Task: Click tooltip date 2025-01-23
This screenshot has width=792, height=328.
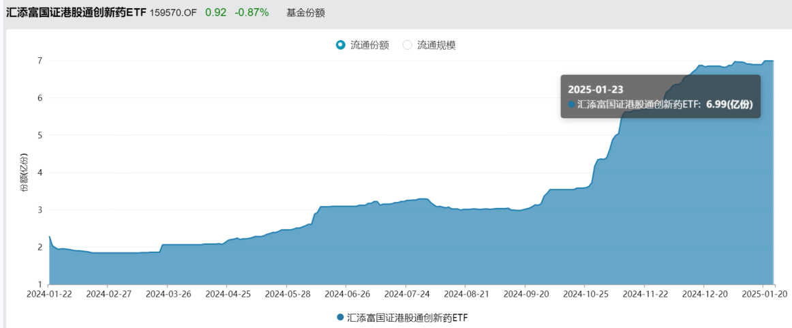Action: [x=595, y=89]
